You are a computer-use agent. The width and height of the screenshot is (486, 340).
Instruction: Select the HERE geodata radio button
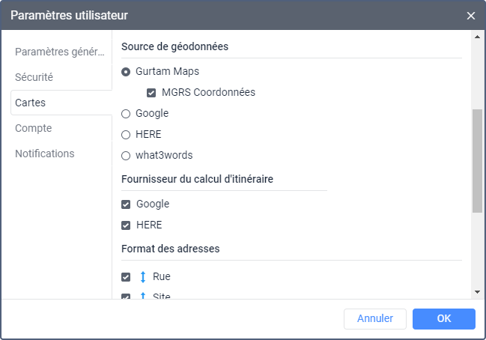click(x=126, y=135)
